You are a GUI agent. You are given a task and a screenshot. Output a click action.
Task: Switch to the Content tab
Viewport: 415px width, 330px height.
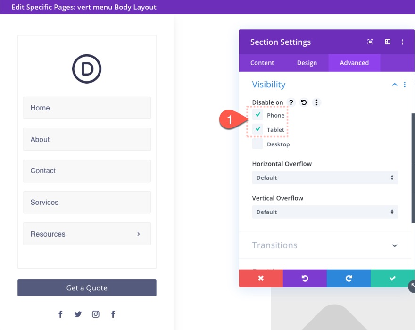point(262,62)
